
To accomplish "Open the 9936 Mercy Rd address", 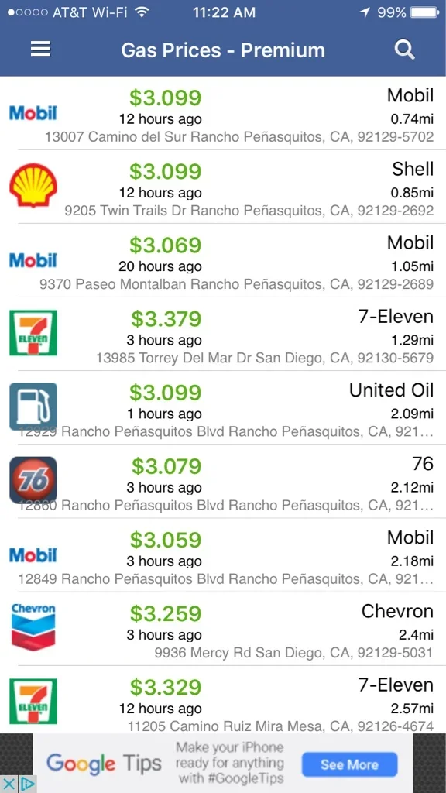I will coord(293,652).
